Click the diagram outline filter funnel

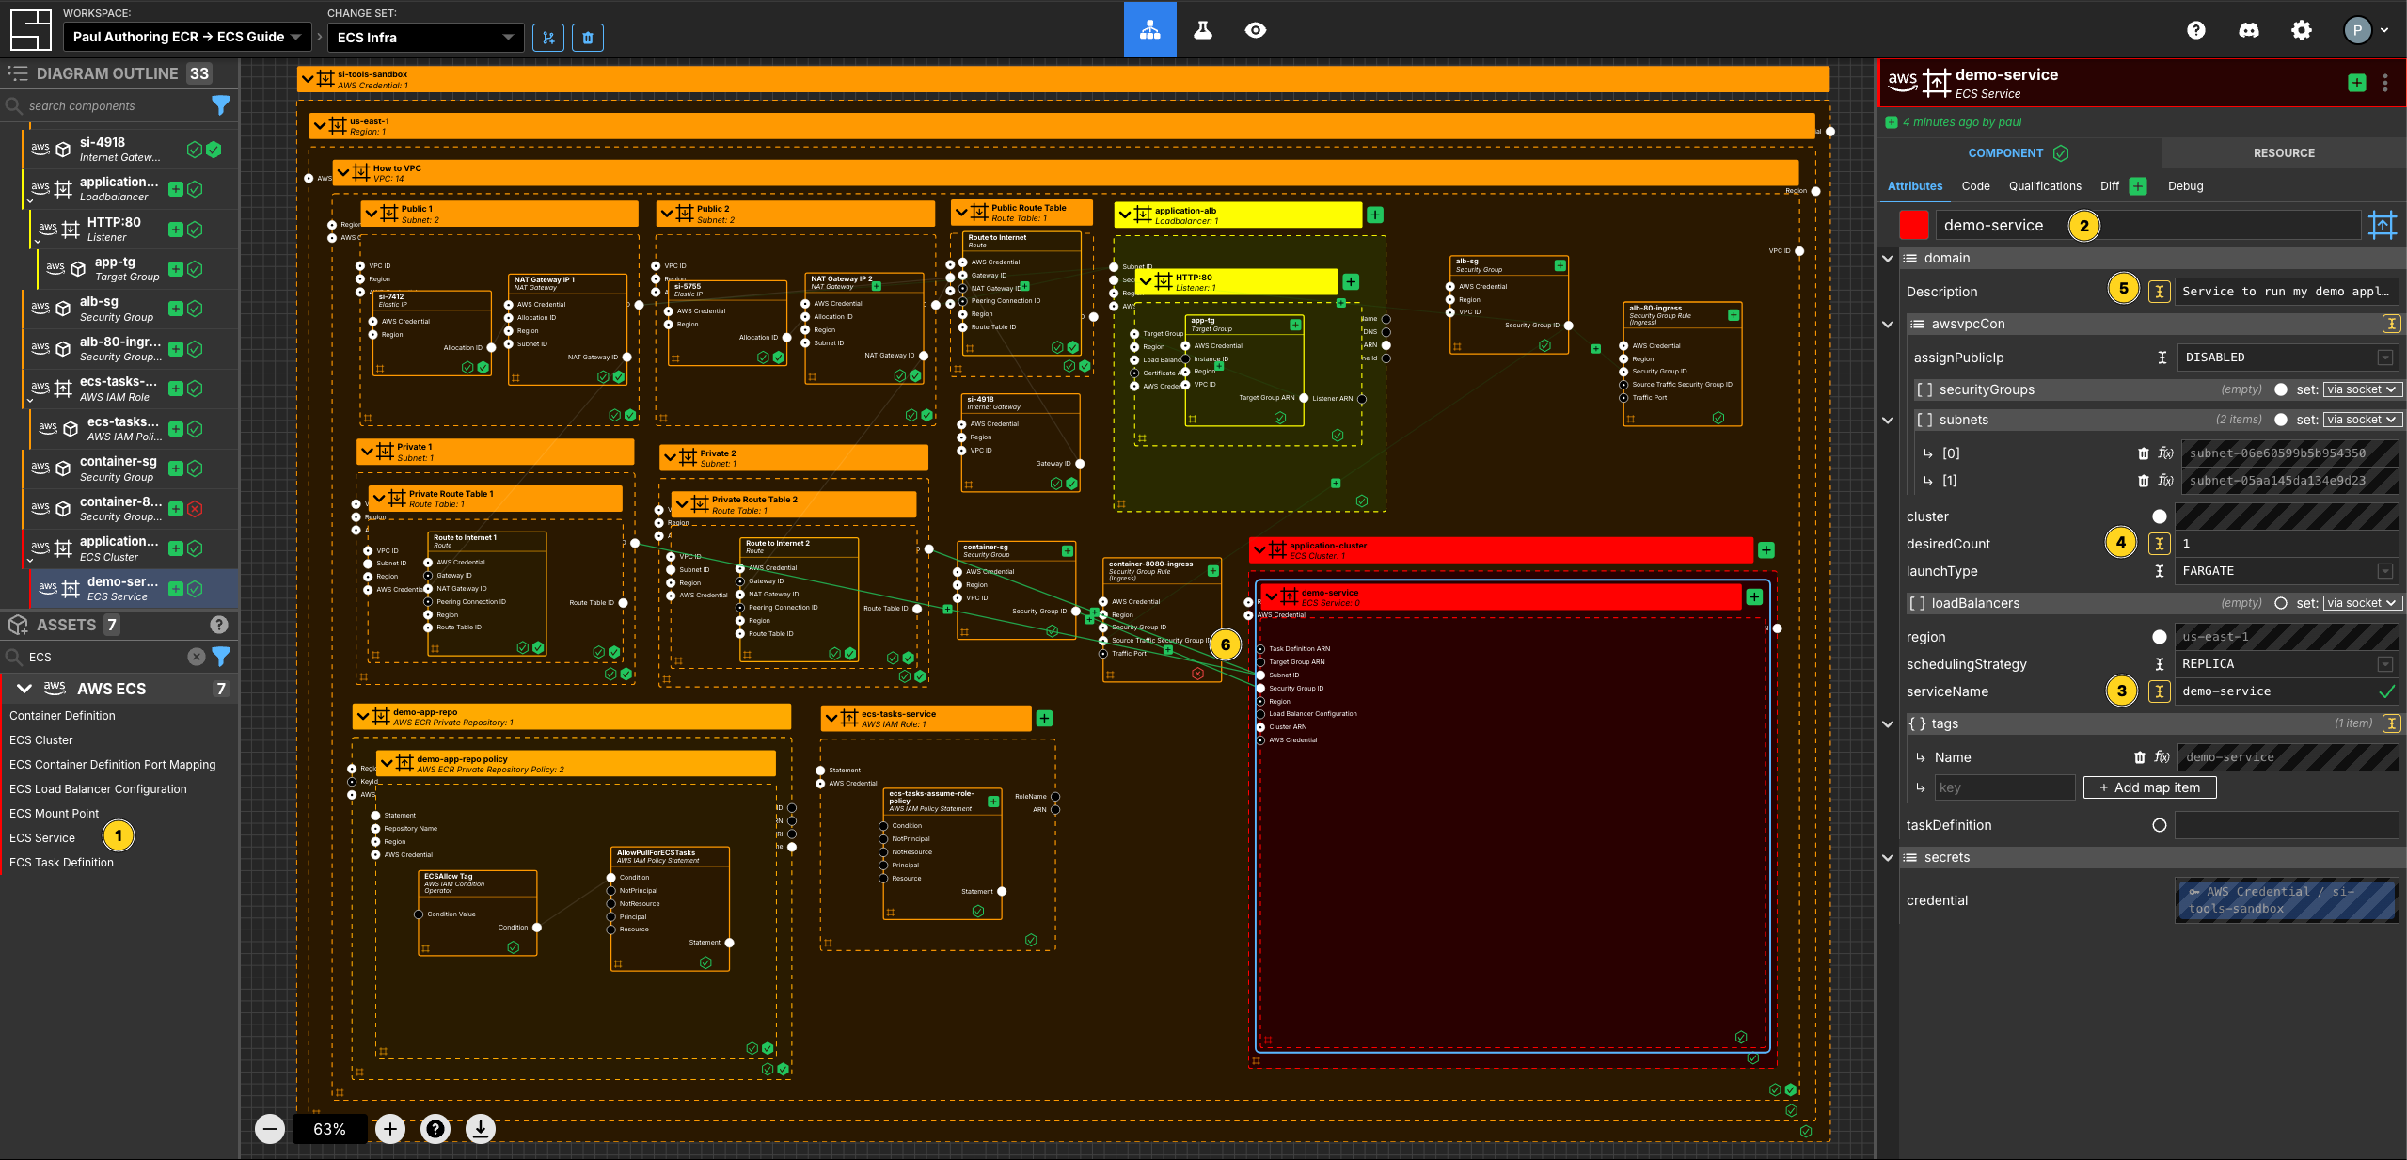click(x=221, y=105)
